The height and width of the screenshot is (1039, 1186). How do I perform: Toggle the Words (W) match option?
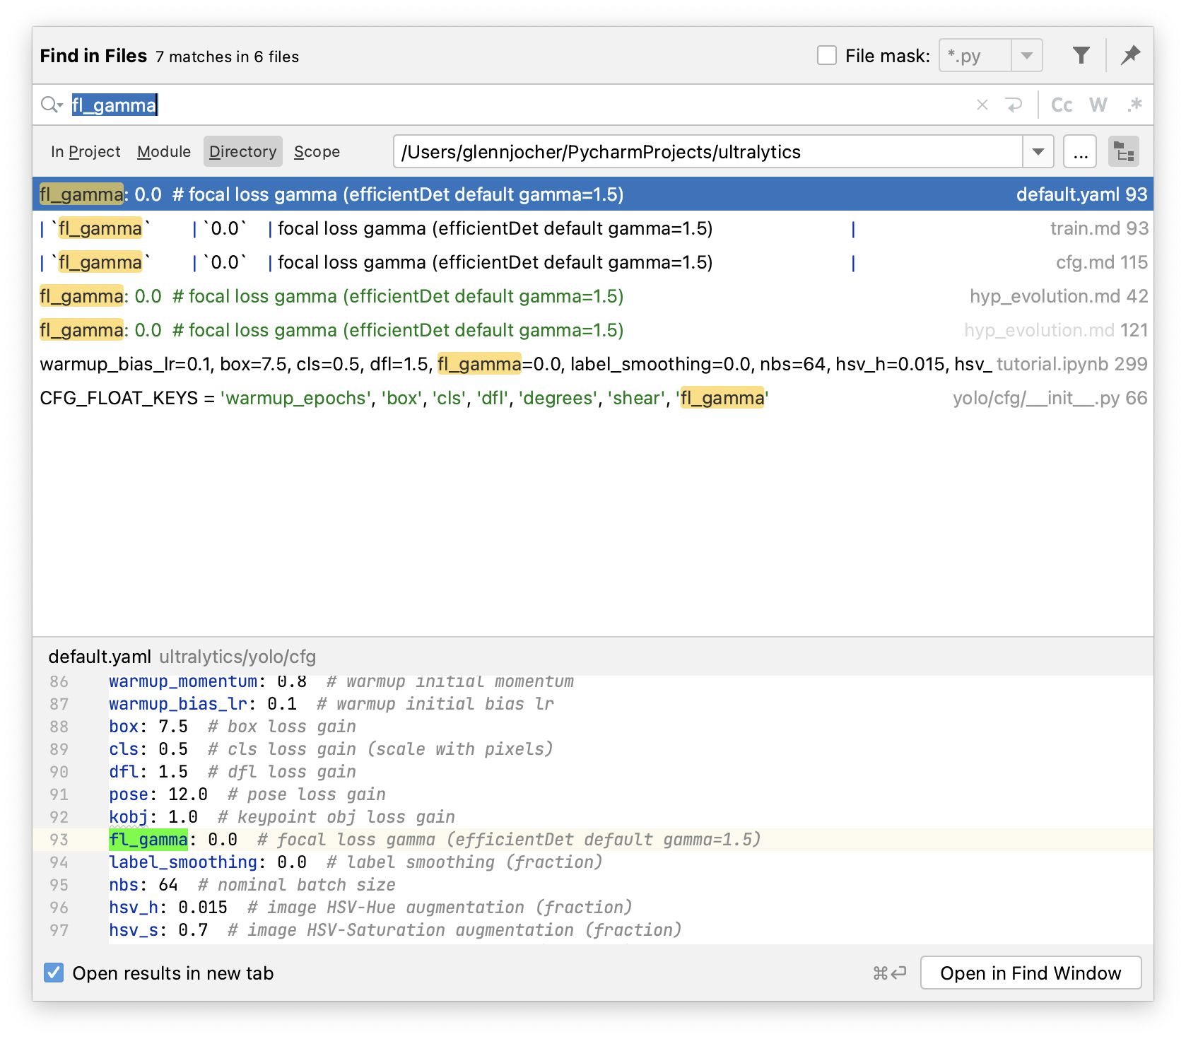[x=1098, y=105]
